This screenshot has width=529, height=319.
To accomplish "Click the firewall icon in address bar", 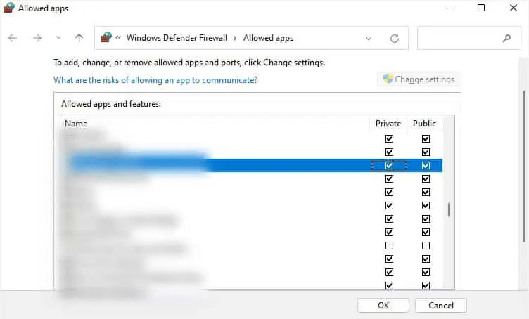I will [106, 38].
